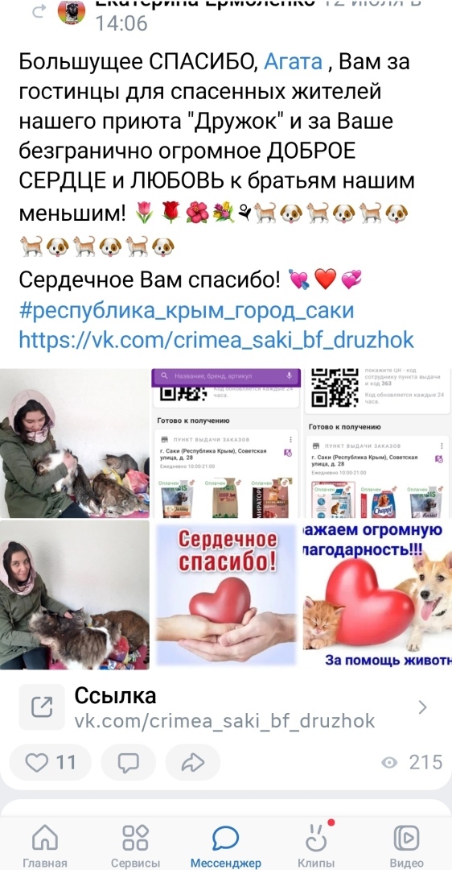
Task: Open lower photo of woman petting cats
Action: pyautogui.click(x=75, y=594)
